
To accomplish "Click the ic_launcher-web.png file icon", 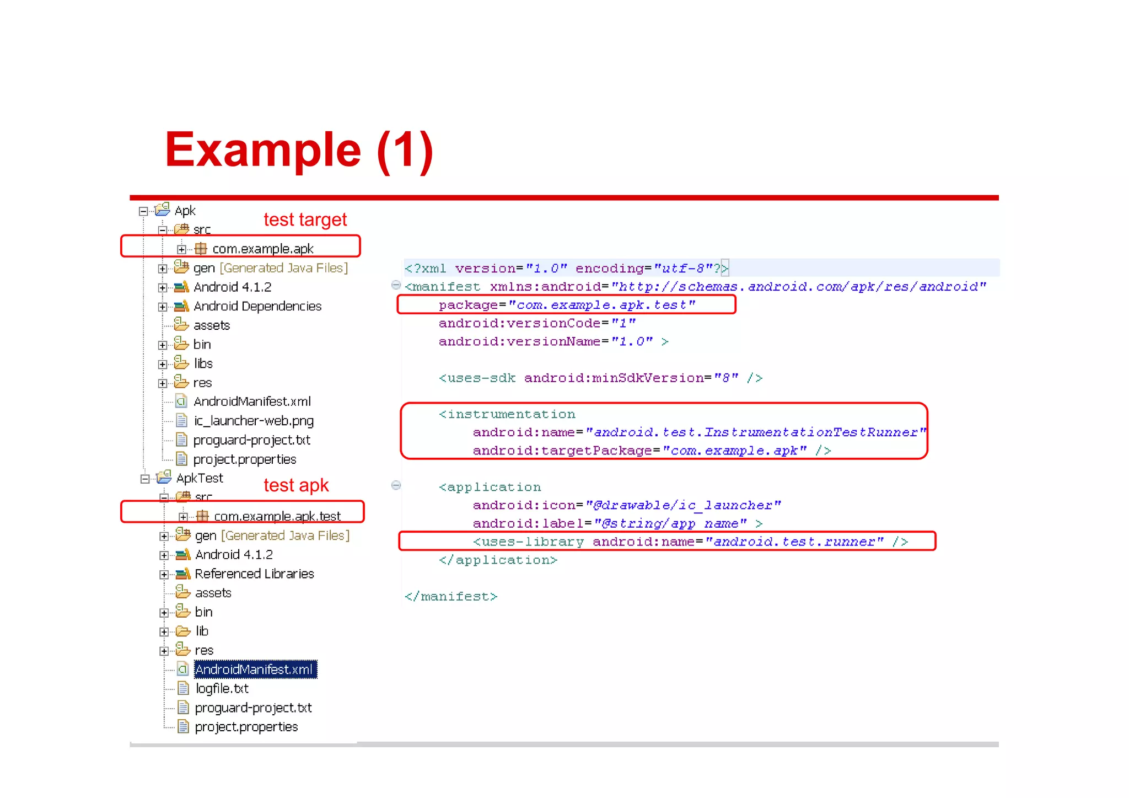I will pyautogui.click(x=181, y=421).
